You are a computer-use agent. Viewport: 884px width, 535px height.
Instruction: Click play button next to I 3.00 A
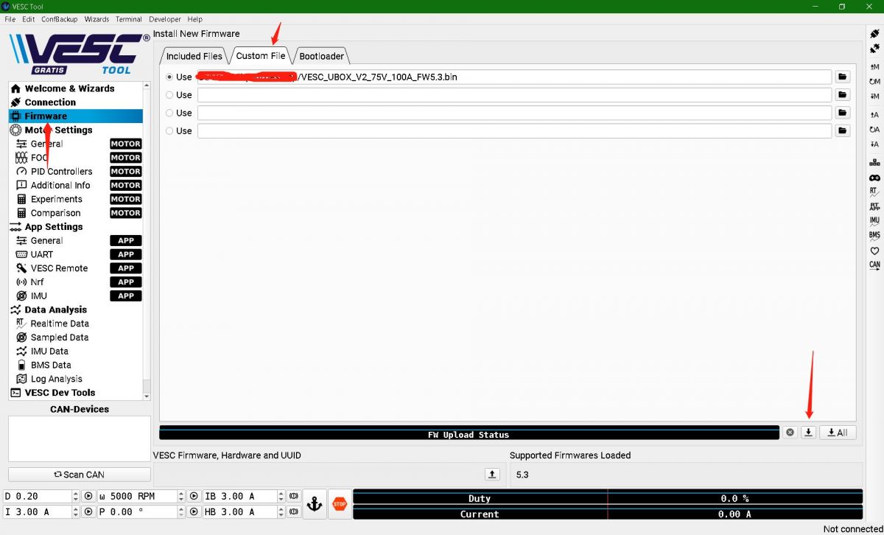[88, 511]
